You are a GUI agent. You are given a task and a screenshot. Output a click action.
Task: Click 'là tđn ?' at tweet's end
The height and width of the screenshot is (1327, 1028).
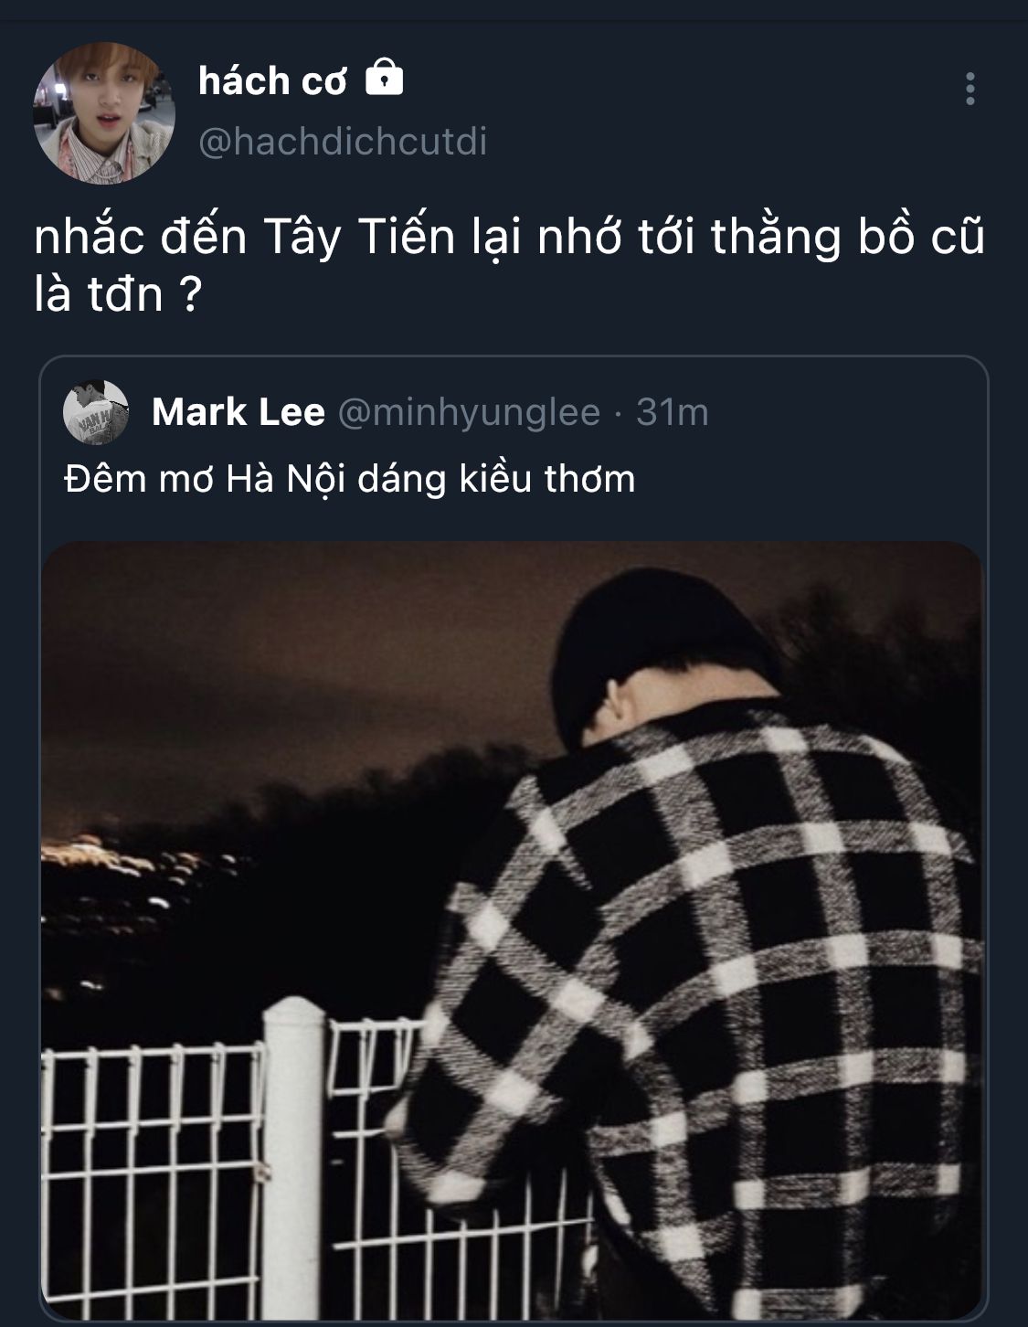[x=117, y=295]
